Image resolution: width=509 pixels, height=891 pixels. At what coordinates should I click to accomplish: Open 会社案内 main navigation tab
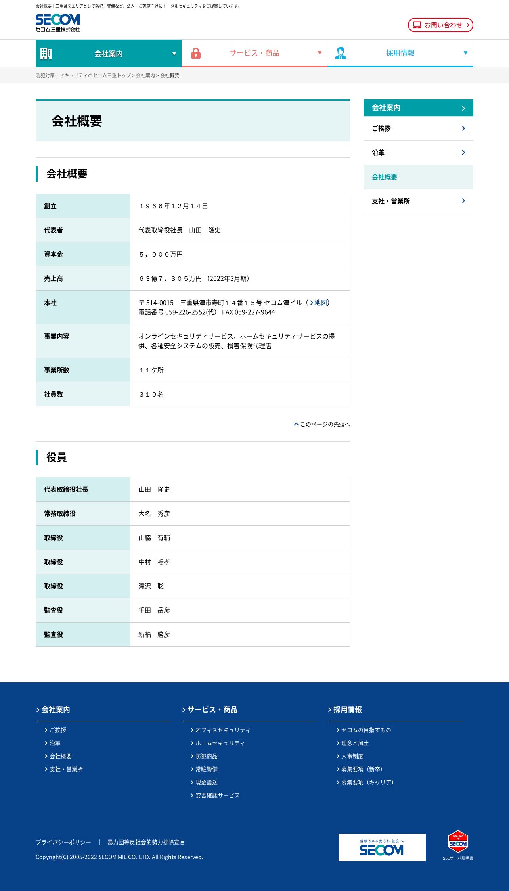point(109,54)
